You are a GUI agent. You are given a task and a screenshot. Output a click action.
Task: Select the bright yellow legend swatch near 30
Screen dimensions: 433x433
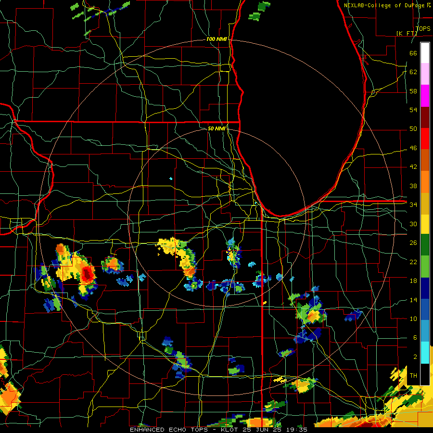coord(425,224)
